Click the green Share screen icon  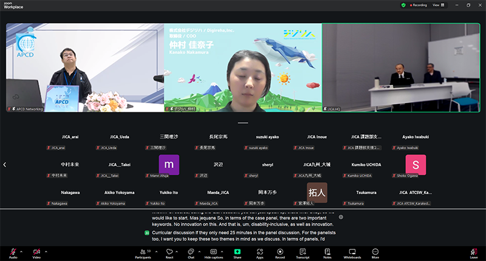(238, 250)
